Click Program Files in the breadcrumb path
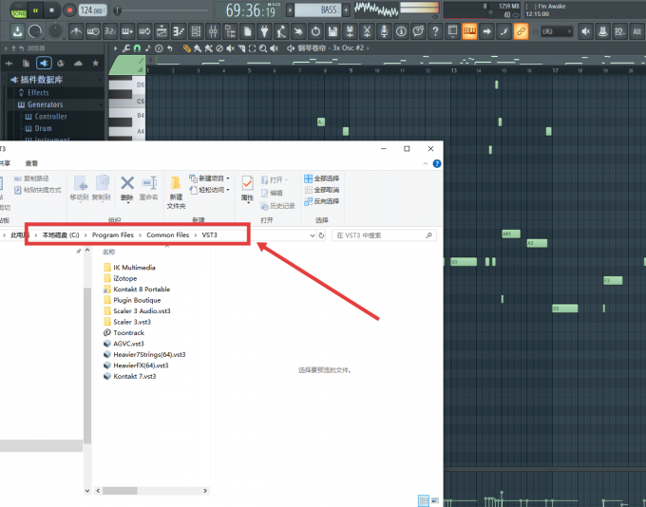This screenshot has height=507, width=646. coord(113,235)
